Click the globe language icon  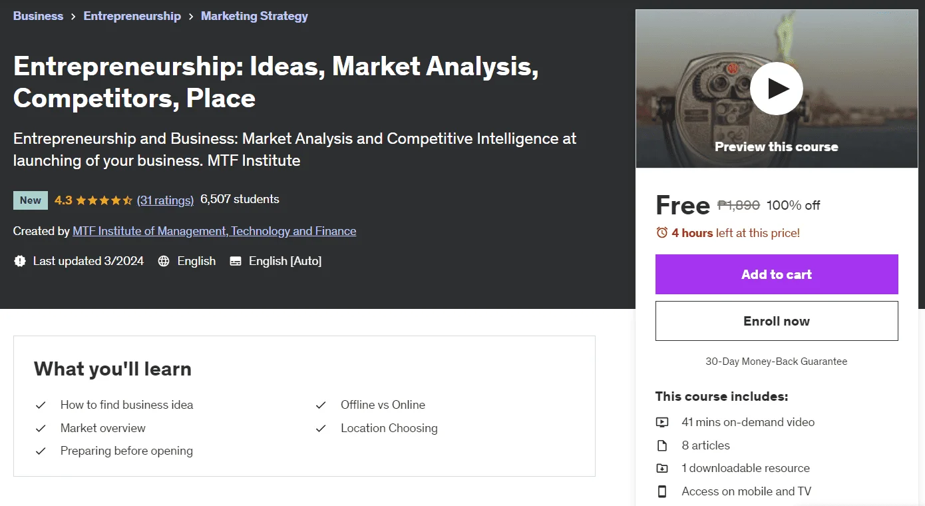pyautogui.click(x=164, y=261)
